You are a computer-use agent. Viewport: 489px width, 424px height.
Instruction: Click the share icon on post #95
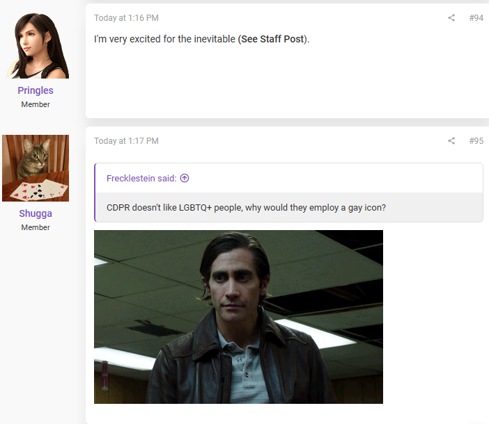pyautogui.click(x=451, y=141)
